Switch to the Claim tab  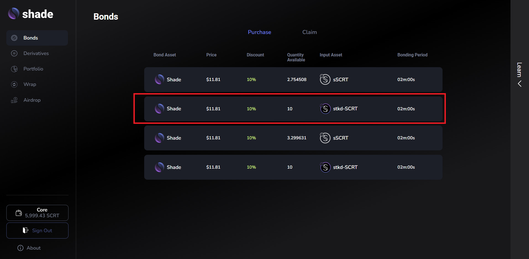pyautogui.click(x=309, y=32)
